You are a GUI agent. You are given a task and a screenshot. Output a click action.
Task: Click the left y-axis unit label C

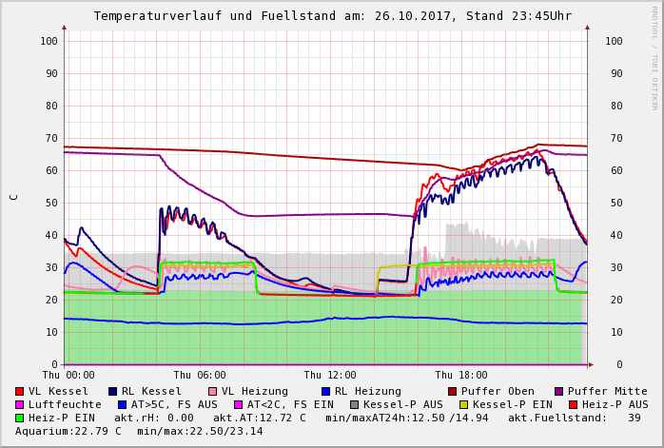pyautogui.click(x=13, y=197)
